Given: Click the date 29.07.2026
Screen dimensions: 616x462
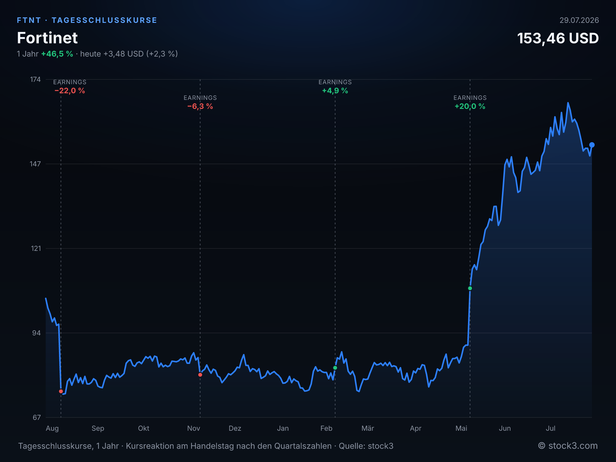Looking at the screenshot, I should [x=579, y=20].
